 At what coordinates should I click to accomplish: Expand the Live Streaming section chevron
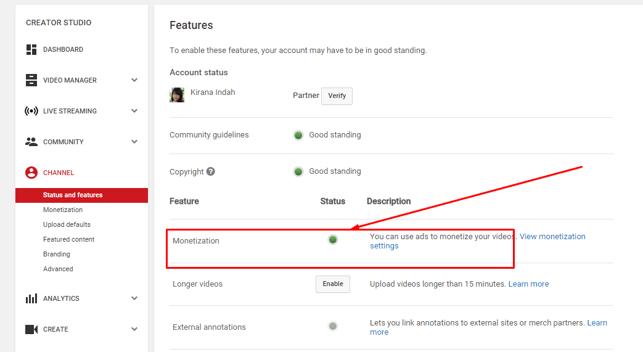click(x=134, y=111)
